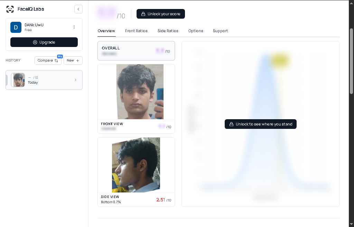Open the Support tab
The height and width of the screenshot is (227, 354).
pos(220,31)
